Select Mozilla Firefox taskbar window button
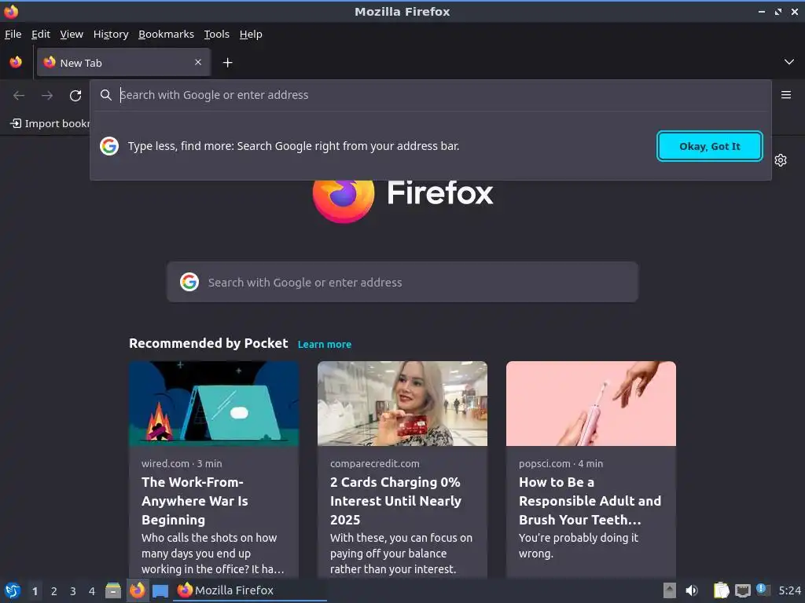The height and width of the screenshot is (603, 805). (x=249, y=590)
